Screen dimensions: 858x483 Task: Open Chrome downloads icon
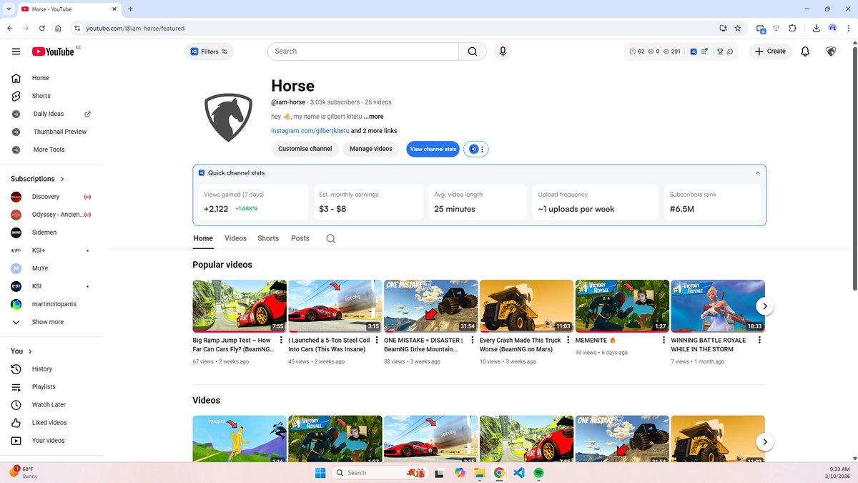coord(817,28)
